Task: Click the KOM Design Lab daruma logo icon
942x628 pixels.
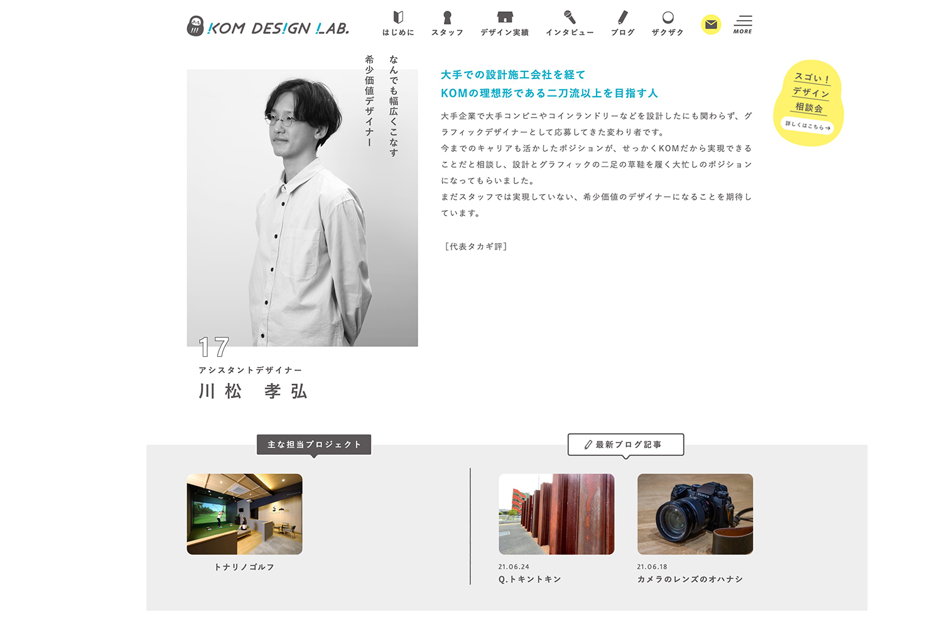Action: click(195, 26)
